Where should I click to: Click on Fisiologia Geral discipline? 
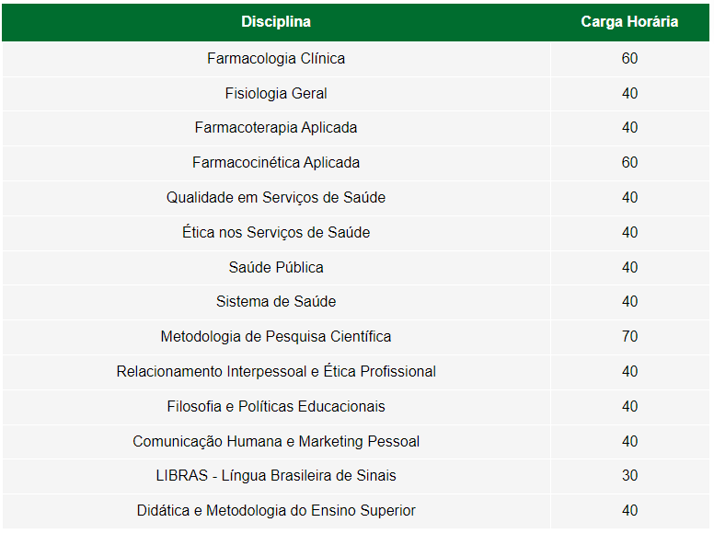(x=276, y=94)
